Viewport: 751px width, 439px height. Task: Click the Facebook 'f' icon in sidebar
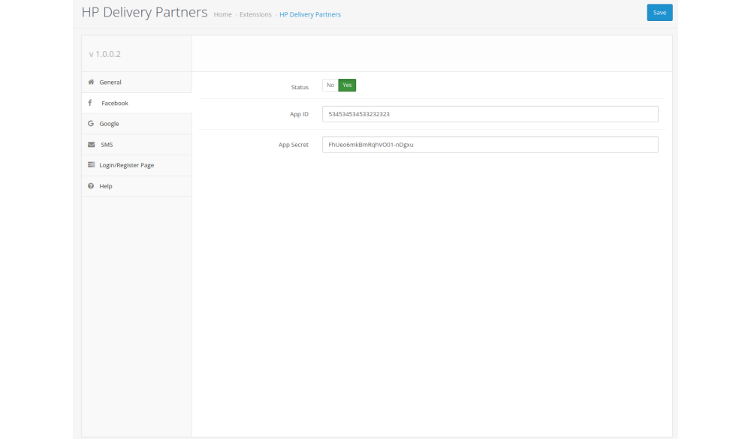coord(90,103)
